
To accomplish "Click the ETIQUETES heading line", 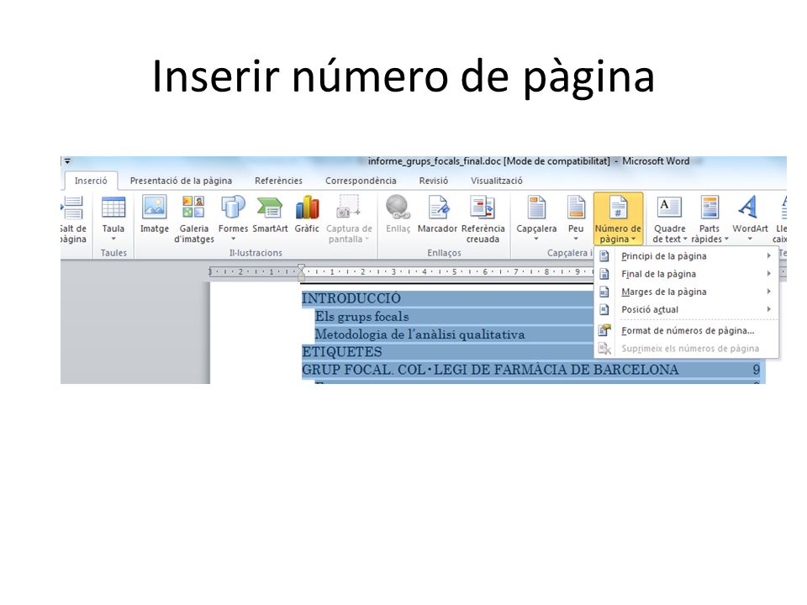I will click(x=342, y=352).
